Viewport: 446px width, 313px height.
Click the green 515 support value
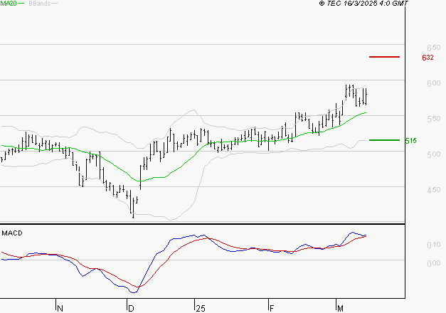[410, 141]
